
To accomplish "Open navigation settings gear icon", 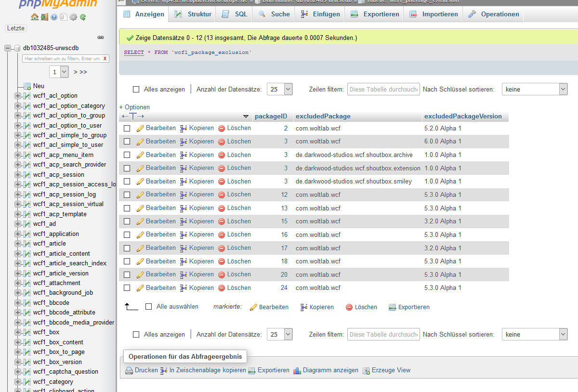I will click(x=73, y=17).
